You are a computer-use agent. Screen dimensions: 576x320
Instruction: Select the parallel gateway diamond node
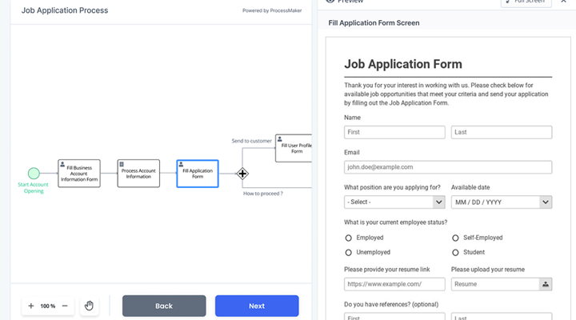(x=242, y=174)
